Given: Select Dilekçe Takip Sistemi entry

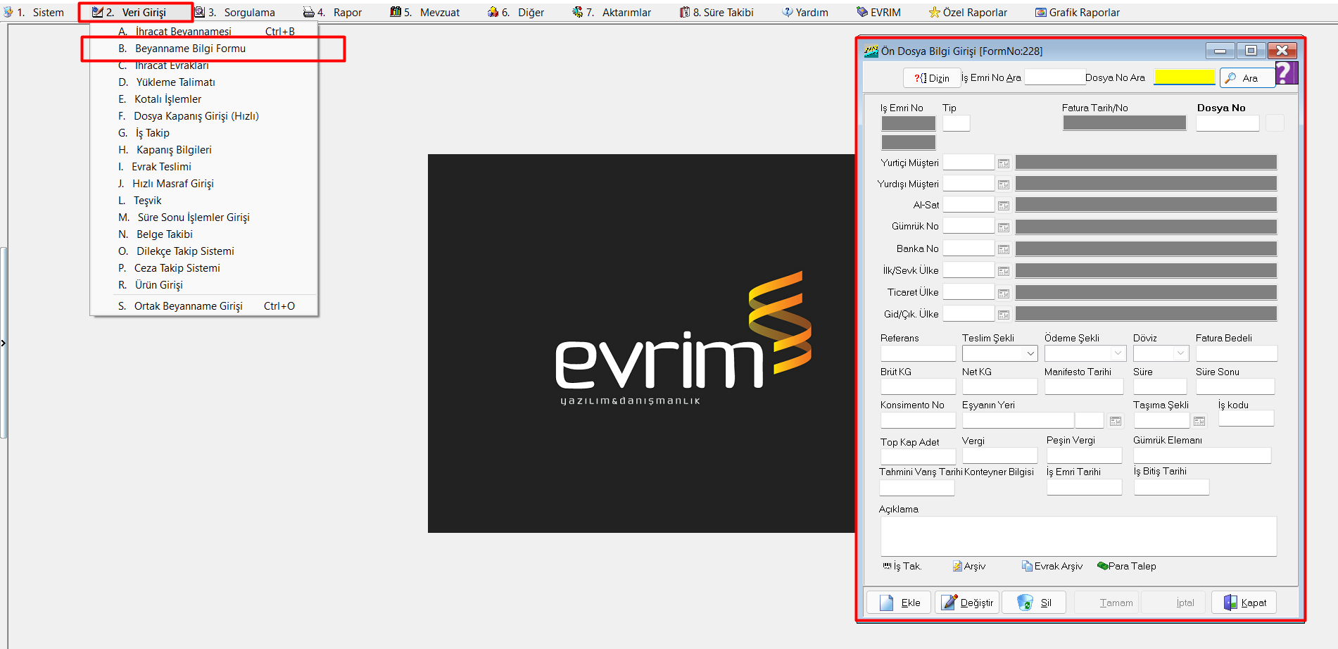Looking at the screenshot, I should point(204,251).
